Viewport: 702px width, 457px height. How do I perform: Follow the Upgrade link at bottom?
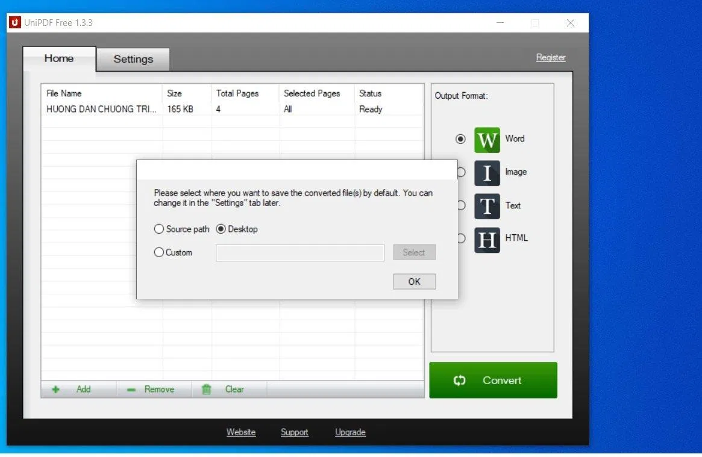click(350, 432)
